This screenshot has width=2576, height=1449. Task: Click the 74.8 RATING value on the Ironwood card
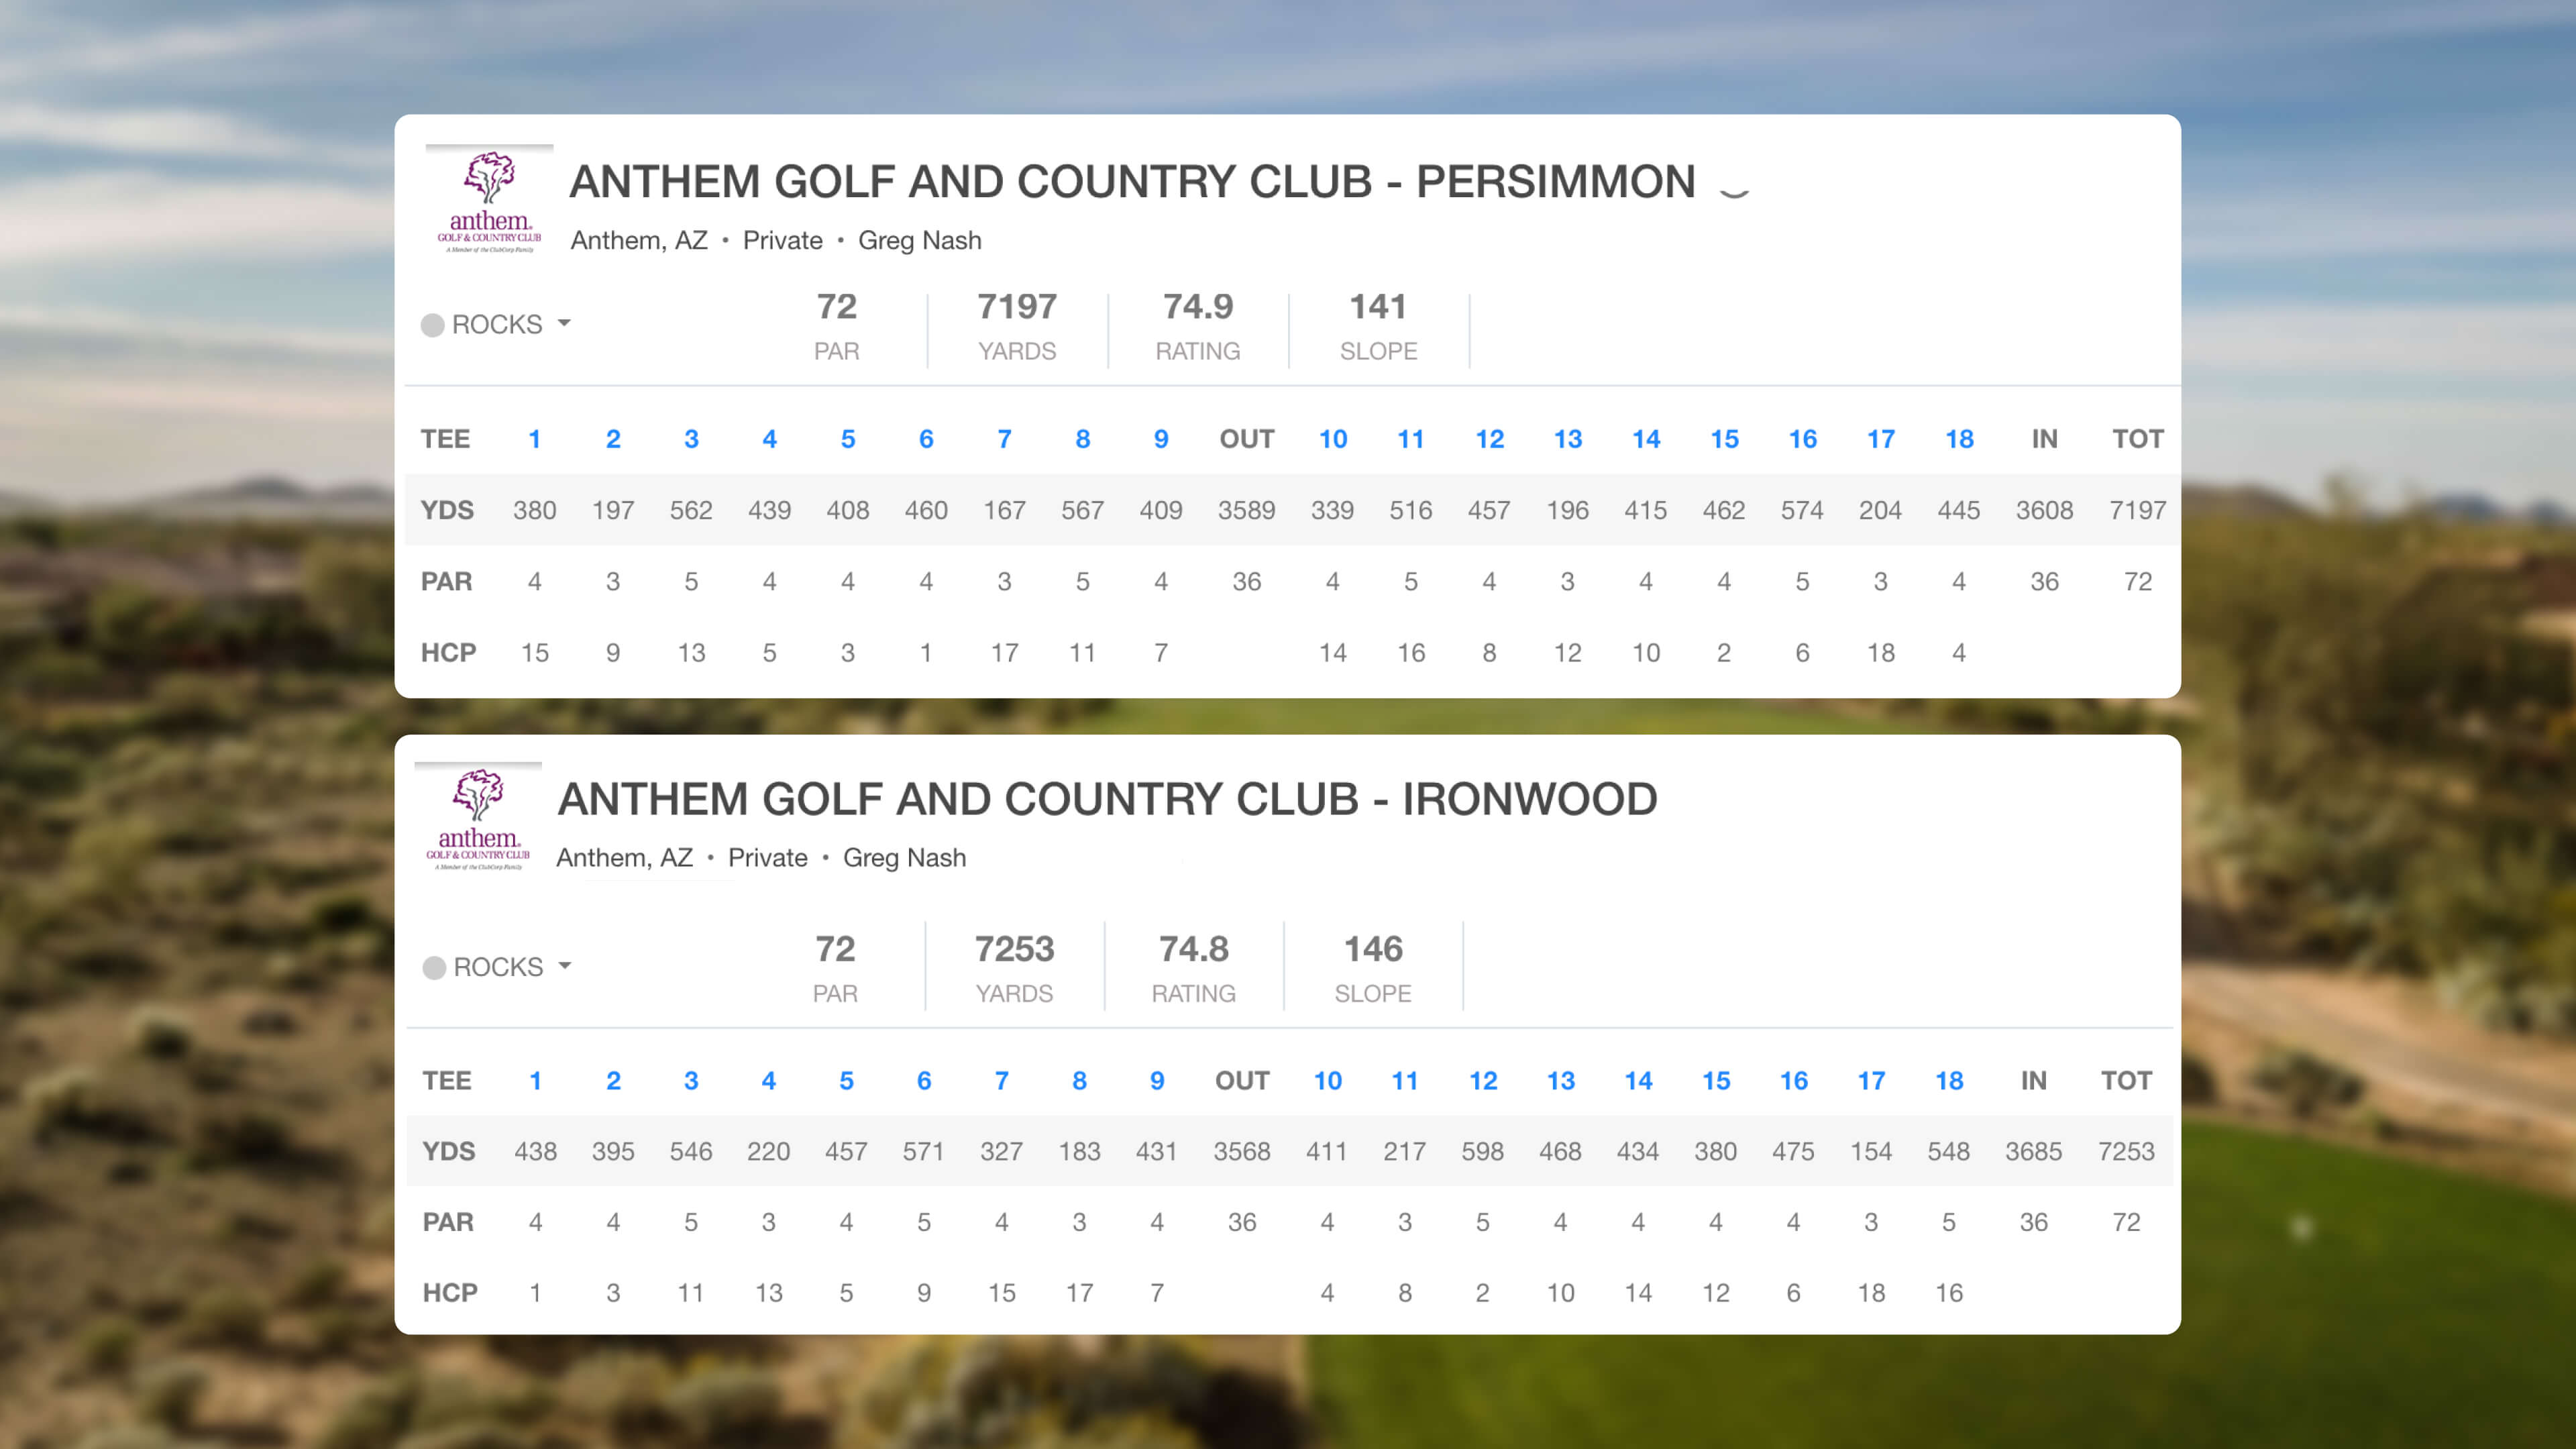pos(1194,950)
